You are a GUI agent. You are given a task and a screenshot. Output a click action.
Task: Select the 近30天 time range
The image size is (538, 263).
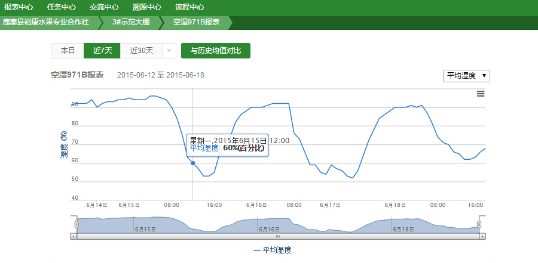click(141, 51)
